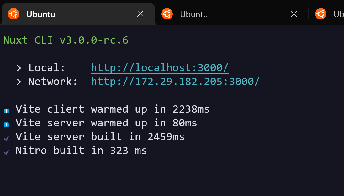
Task: Click the Nitro built in 323 ms text
Action: 81,151
